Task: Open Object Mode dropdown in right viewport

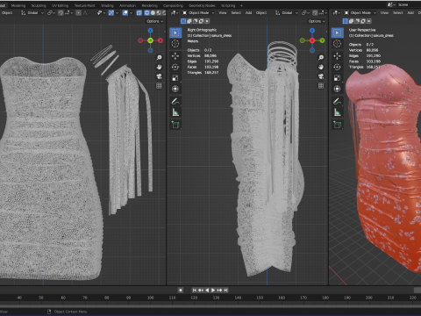Action: pos(360,13)
